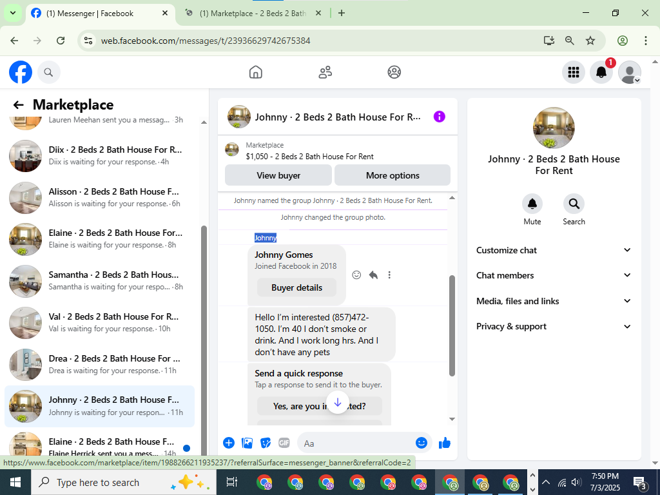This screenshot has width=660, height=495.
Task: Open conversation information purple icon
Action: [x=439, y=117]
